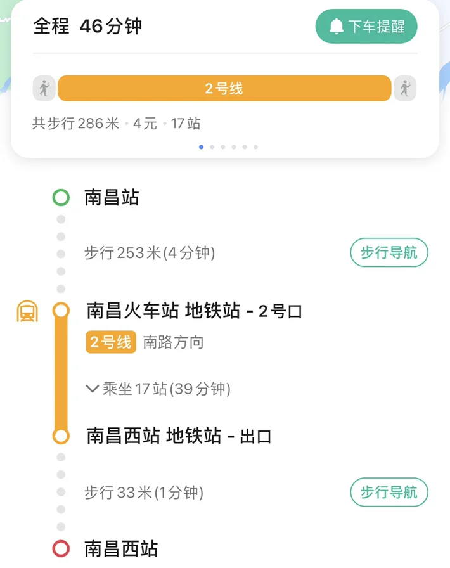Tap the subway train icon beside 南昌火车站
Screen dimensions: 450x568
(x=27, y=311)
